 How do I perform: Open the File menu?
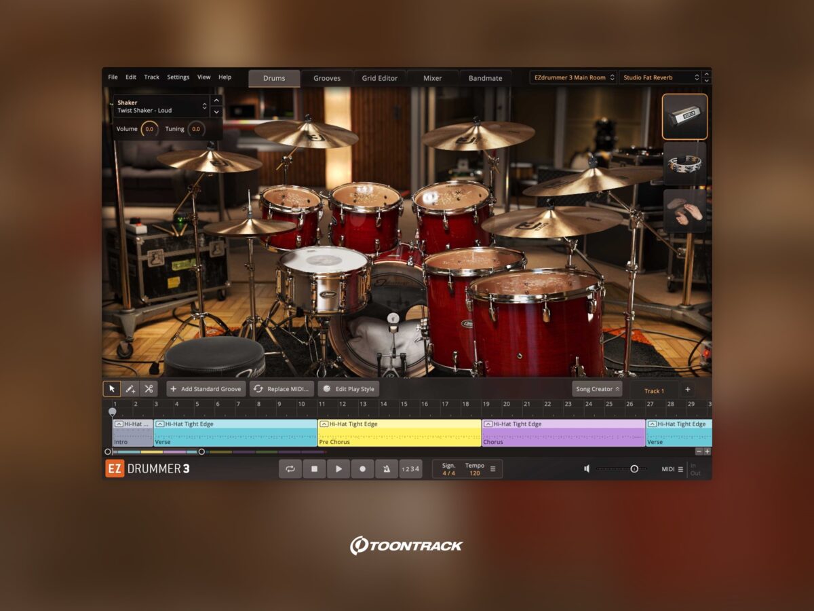tap(113, 77)
